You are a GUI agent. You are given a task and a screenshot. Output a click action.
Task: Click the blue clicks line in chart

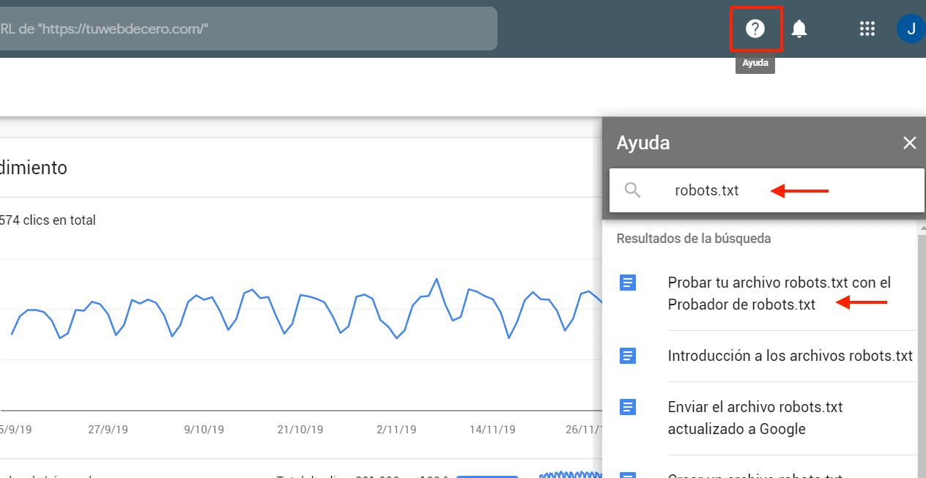click(x=301, y=295)
